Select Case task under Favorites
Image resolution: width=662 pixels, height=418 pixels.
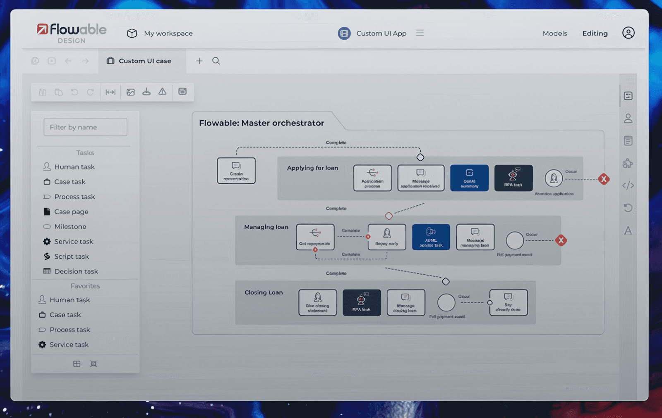(60, 315)
